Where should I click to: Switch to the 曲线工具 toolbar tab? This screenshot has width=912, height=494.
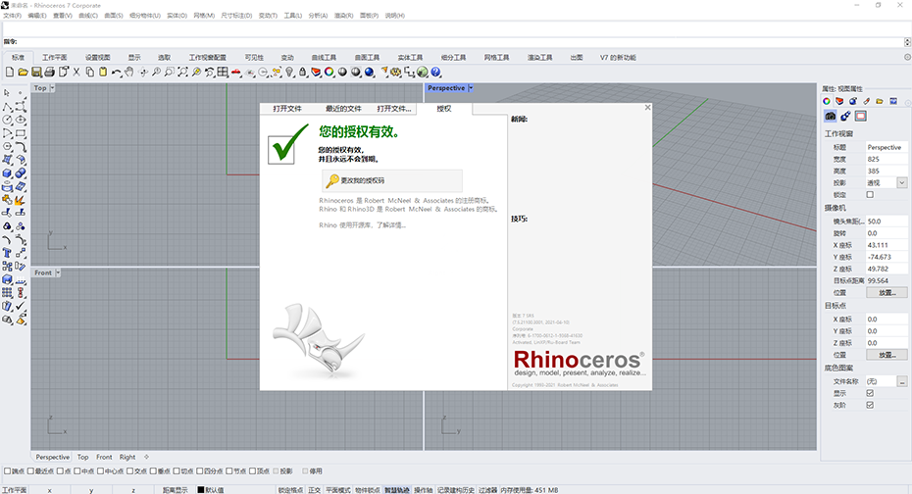(324, 58)
